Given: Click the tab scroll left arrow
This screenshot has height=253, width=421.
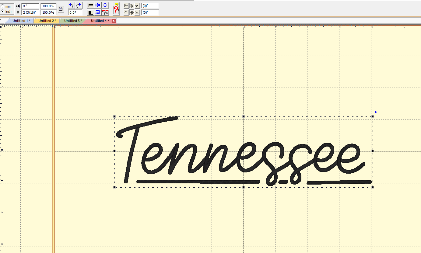Looking at the screenshot, I should tap(1, 21).
